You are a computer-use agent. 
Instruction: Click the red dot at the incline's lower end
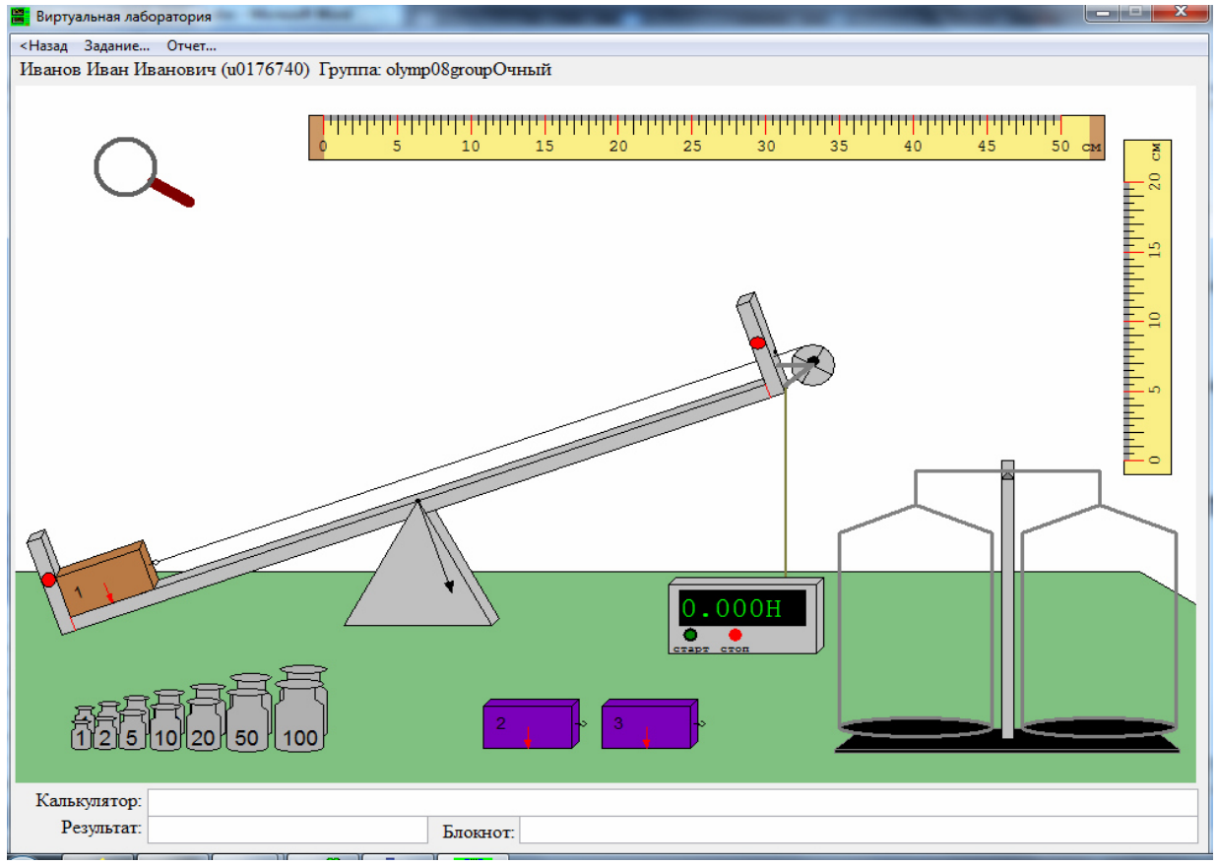[48, 580]
